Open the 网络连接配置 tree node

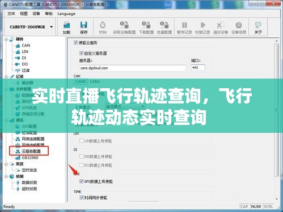pos(30,139)
